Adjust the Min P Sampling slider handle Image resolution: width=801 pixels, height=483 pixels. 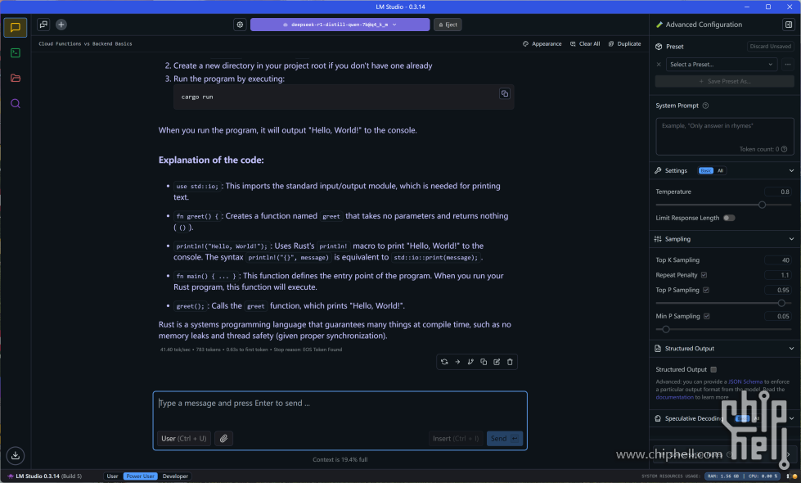[666, 329]
